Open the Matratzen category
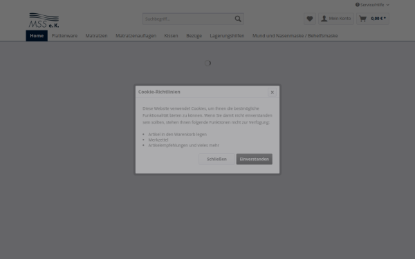Screen dimensions: 415x259 tap(96, 36)
